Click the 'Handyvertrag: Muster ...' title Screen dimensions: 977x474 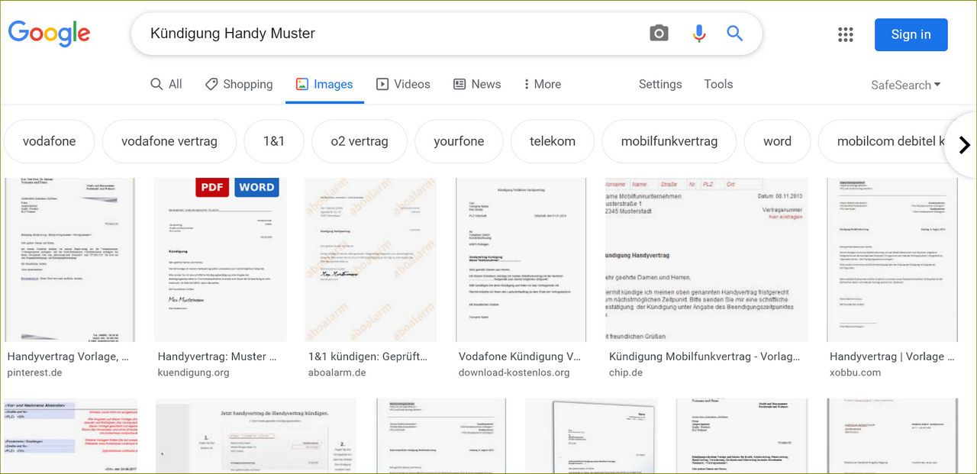tap(218, 356)
